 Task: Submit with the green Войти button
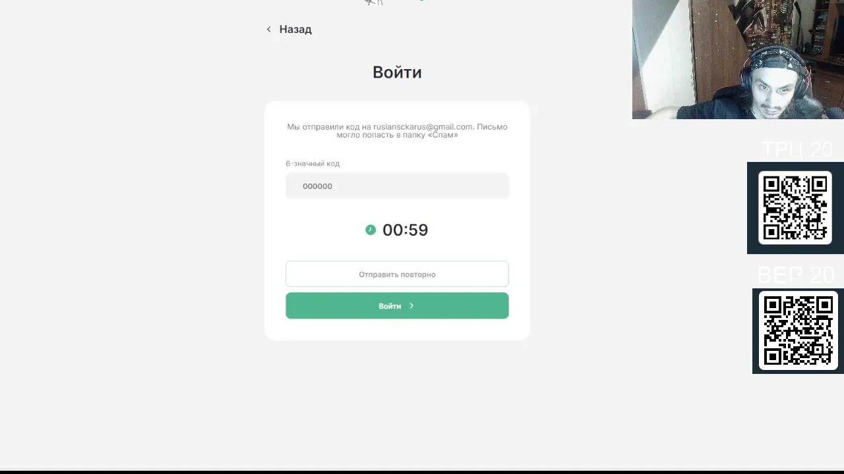click(397, 305)
